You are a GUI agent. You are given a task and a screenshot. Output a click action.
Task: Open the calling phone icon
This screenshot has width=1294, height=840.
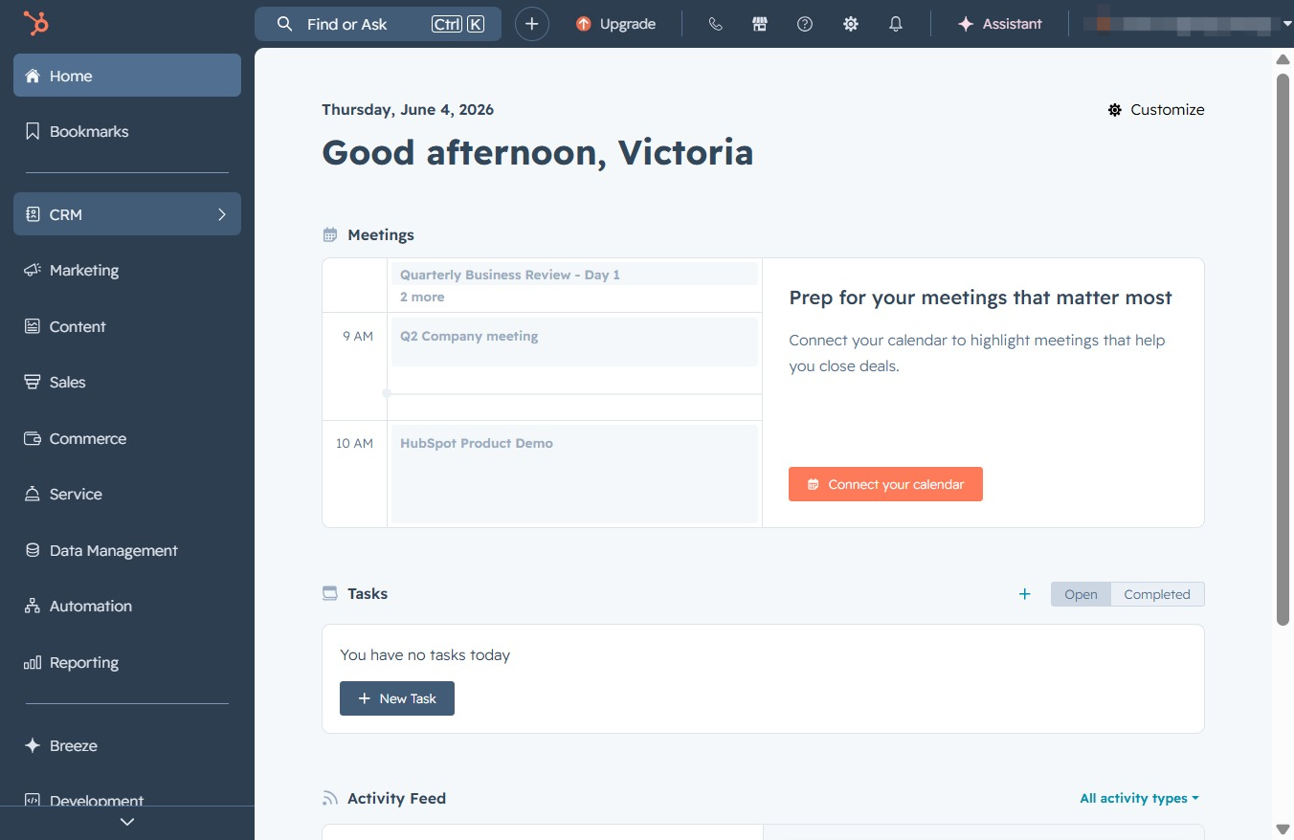pos(715,24)
